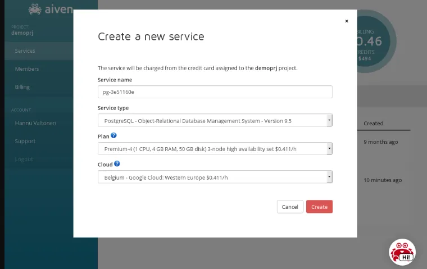This screenshot has width=427, height=269.
Task: Open Billing in the sidebar
Action: pos(39,87)
